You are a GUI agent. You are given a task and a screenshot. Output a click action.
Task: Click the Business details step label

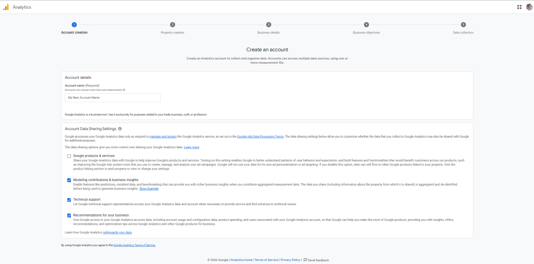click(x=269, y=33)
